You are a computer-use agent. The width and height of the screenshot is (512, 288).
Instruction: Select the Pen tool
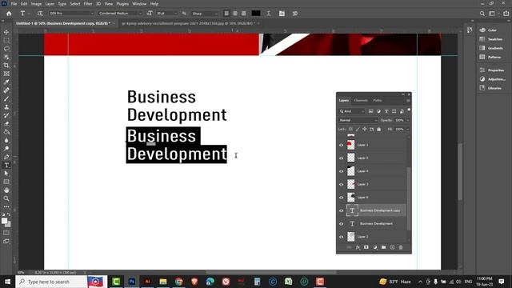click(6, 157)
